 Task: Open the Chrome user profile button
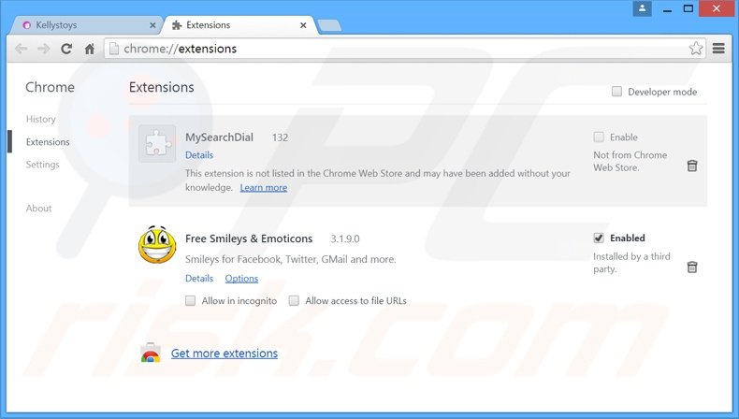pyautogui.click(x=642, y=8)
